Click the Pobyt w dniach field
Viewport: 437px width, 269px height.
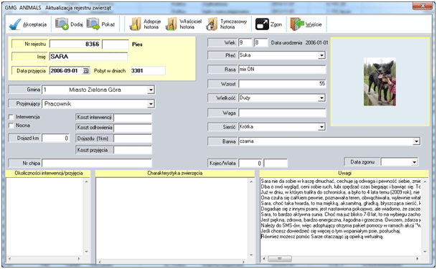point(148,71)
